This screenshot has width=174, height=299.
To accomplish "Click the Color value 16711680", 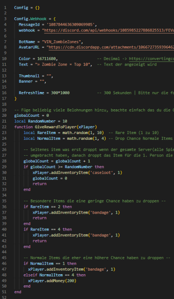I will point(47,59).
